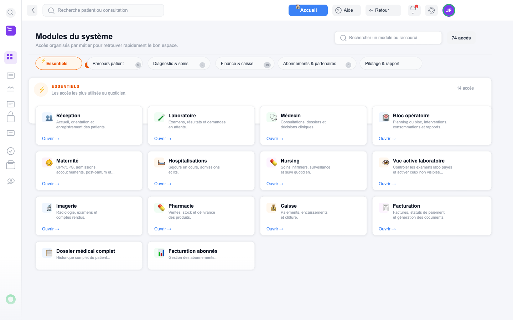The width and height of the screenshot is (513, 320).
Task: Click the Vue active laboratoire eye icon
Action: [384, 162]
